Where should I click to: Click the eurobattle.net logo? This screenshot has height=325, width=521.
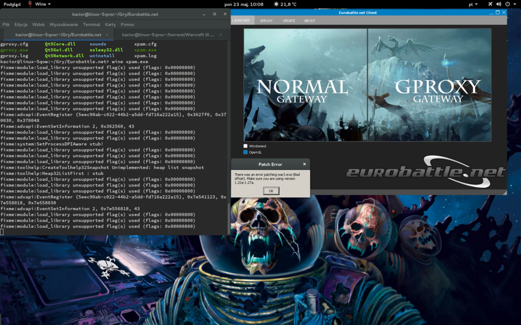pyautogui.click(x=426, y=172)
